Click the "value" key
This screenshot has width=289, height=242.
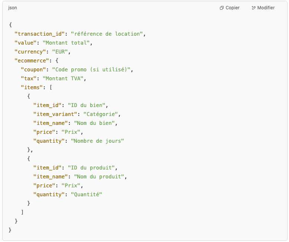(25, 43)
